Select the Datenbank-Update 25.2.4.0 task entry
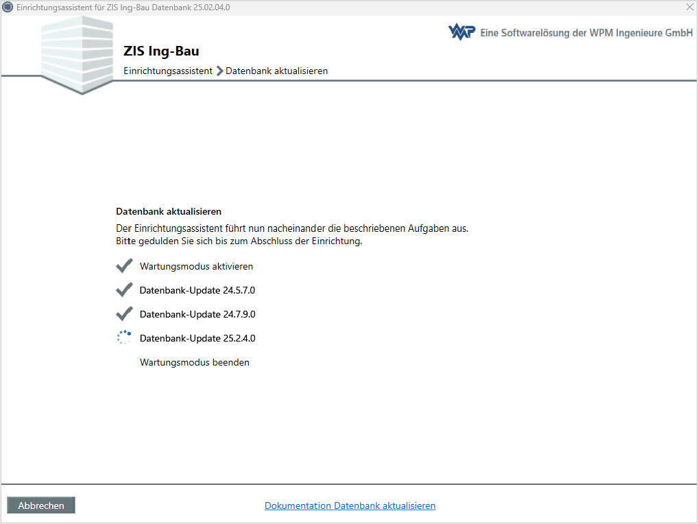 (x=198, y=338)
